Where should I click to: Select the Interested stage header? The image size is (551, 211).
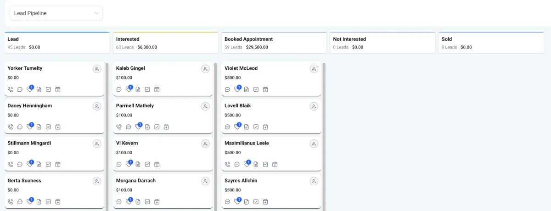click(165, 43)
